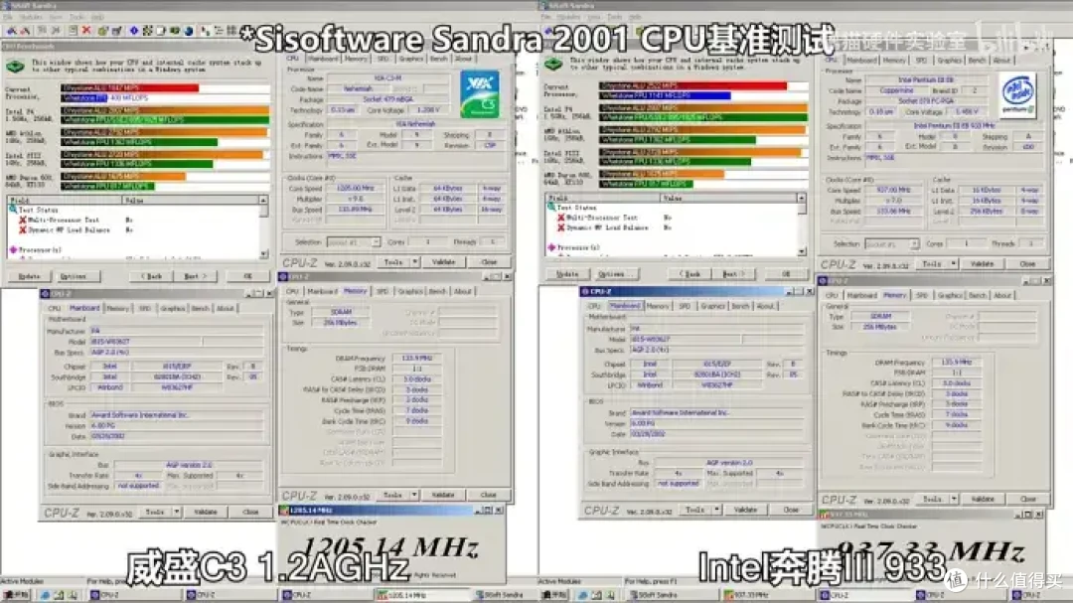Click OK in Pentium III CPU benchmark
This screenshot has height=603, width=1073.
pyautogui.click(x=786, y=274)
